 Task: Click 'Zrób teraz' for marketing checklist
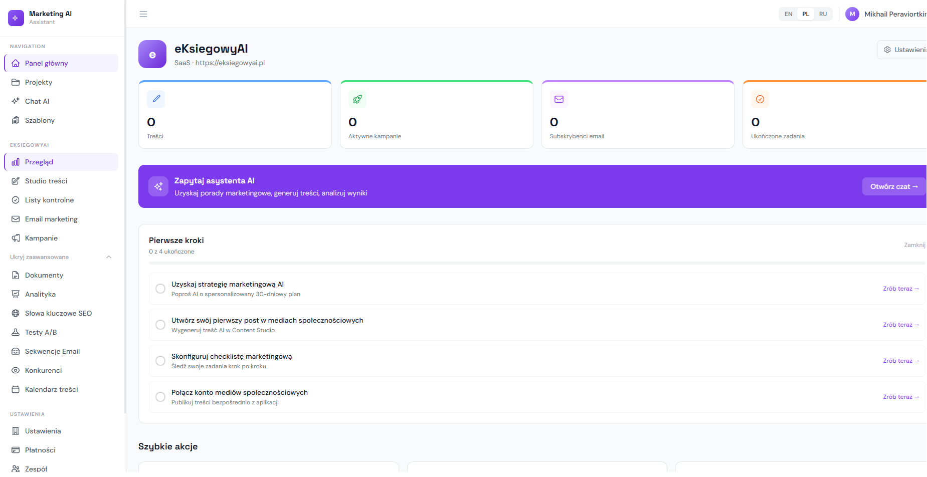(901, 361)
